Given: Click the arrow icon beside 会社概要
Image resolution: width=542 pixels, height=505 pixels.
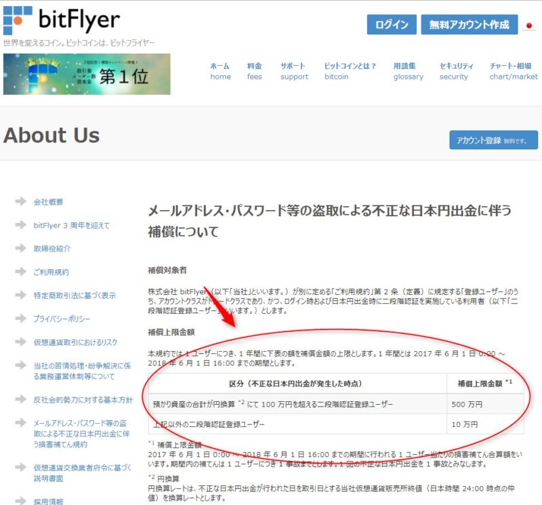Looking at the screenshot, I should coord(21,201).
